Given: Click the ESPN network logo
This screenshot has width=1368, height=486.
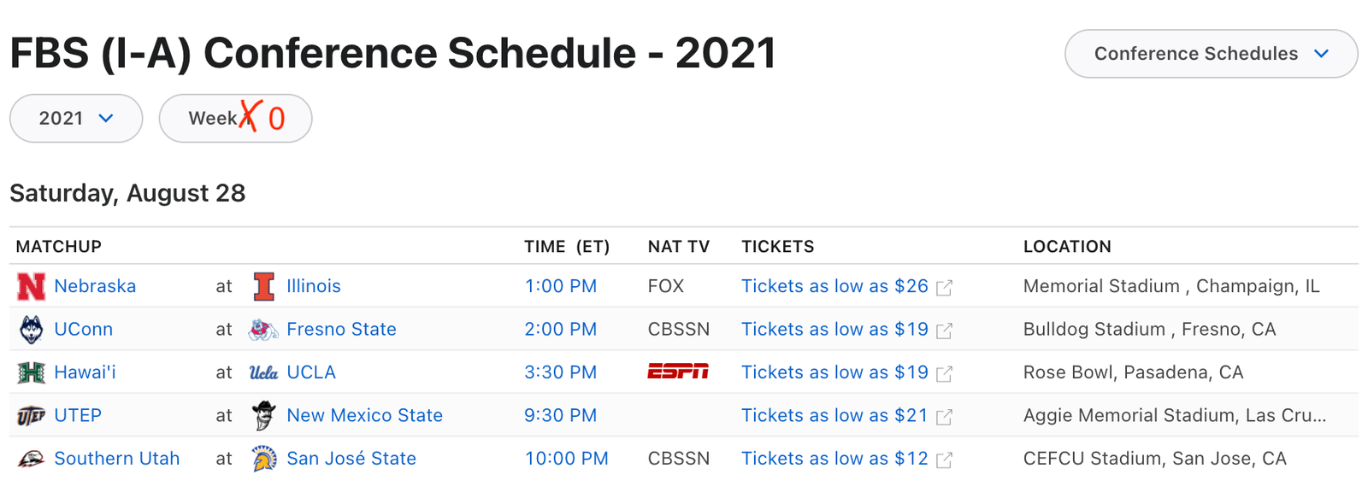Looking at the screenshot, I should (x=678, y=372).
